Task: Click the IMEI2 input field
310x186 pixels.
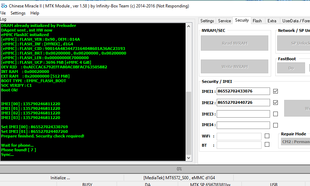Action: 243,103
